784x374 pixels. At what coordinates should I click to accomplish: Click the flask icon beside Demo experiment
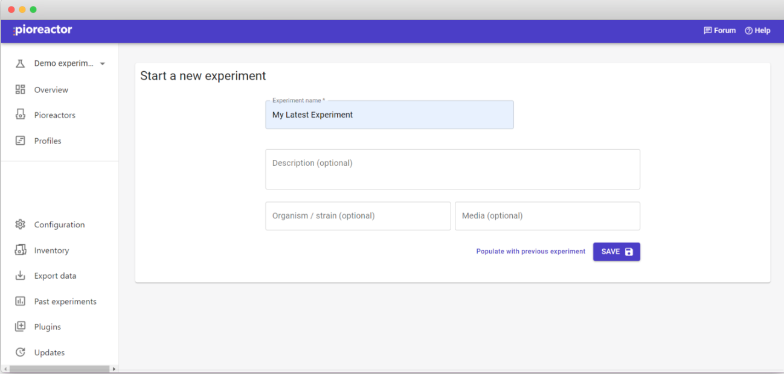click(20, 63)
